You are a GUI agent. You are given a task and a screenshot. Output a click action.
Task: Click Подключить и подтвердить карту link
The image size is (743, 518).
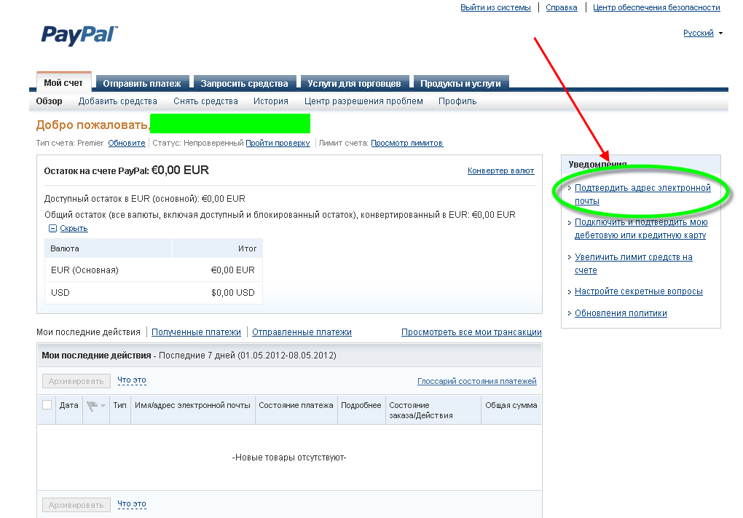click(x=641, y=229)
